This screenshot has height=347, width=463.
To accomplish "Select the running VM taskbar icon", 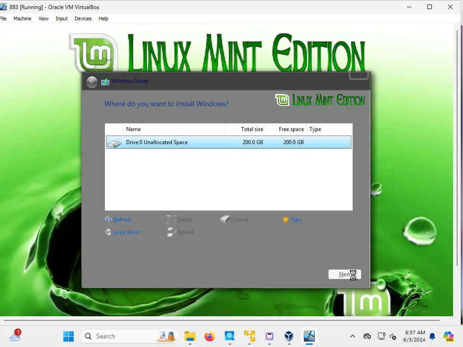I will [x=309, y=336].
